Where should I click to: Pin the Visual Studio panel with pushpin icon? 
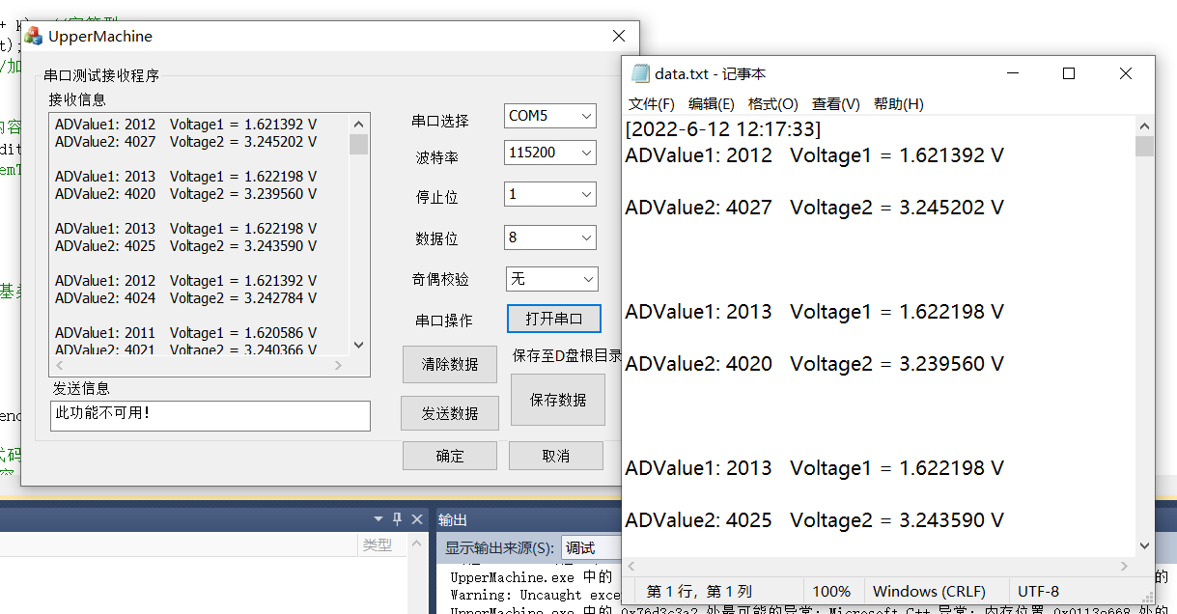(397, 519)
